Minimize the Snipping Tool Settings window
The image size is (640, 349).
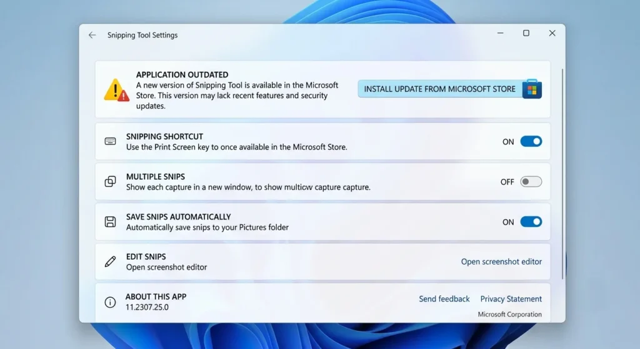click(x=501, y=33)
